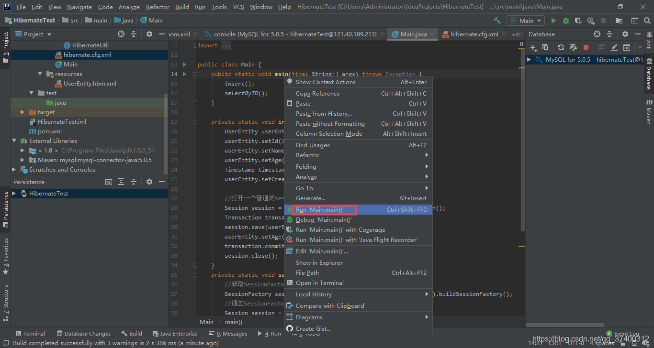Screen dimensions: 654x348
Task: Click the main() breadcrumb below the editor
Action: (234, 322)
